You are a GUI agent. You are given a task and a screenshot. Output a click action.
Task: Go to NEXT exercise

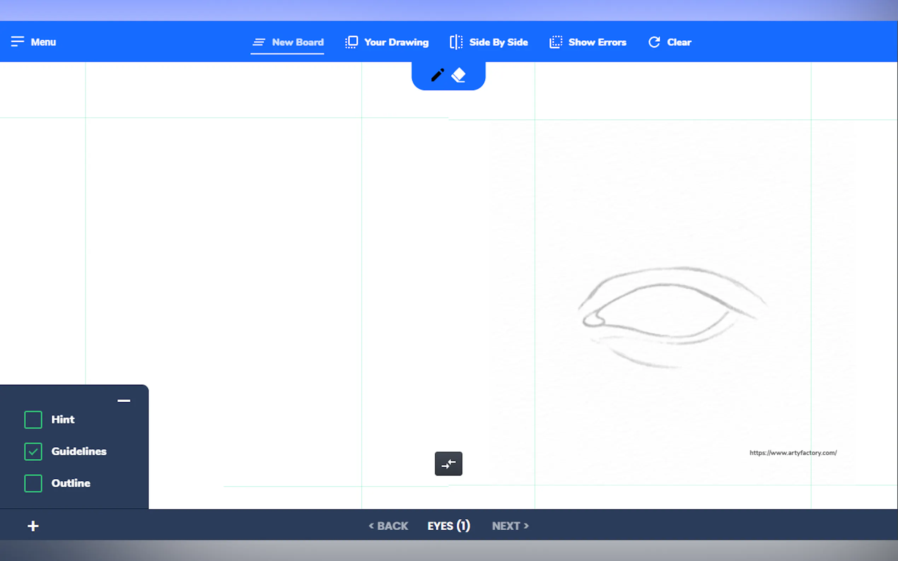(510, 526)
